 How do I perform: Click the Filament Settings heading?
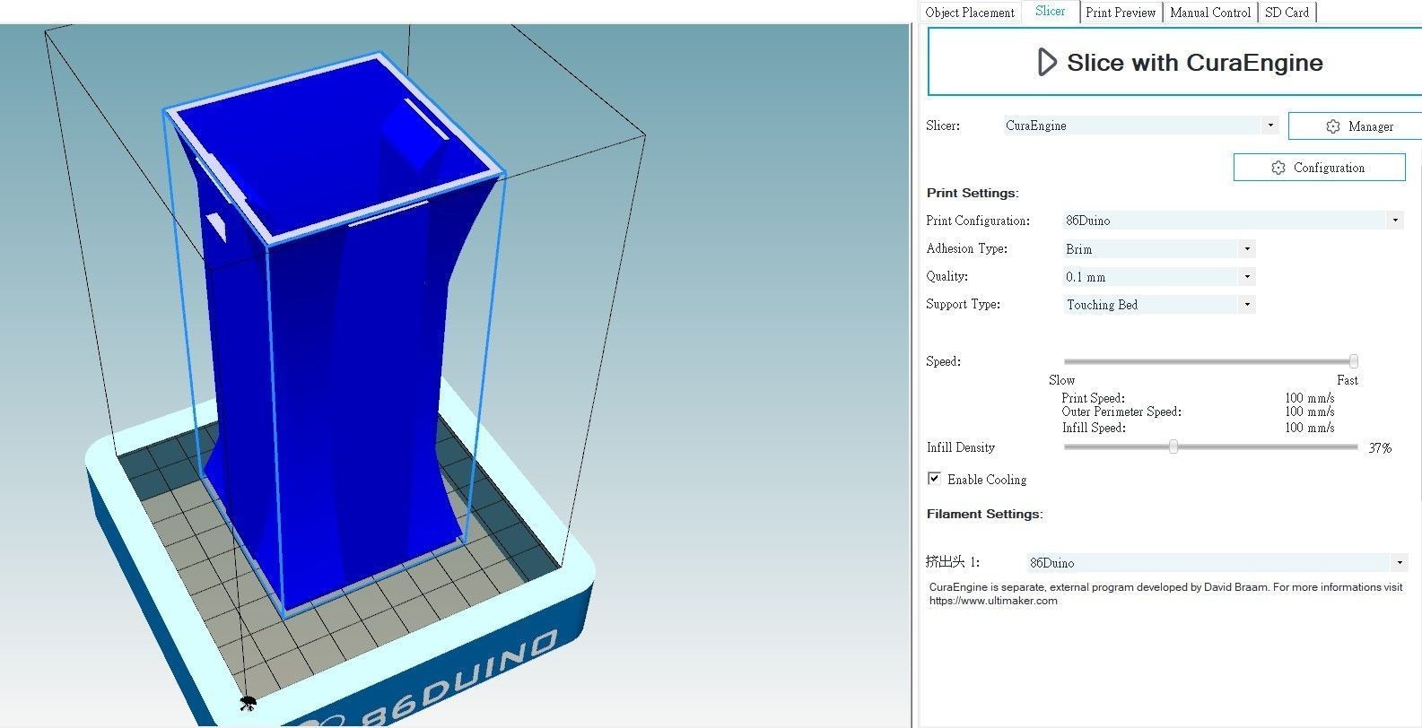pyautogui.click(x=984, y=514)
